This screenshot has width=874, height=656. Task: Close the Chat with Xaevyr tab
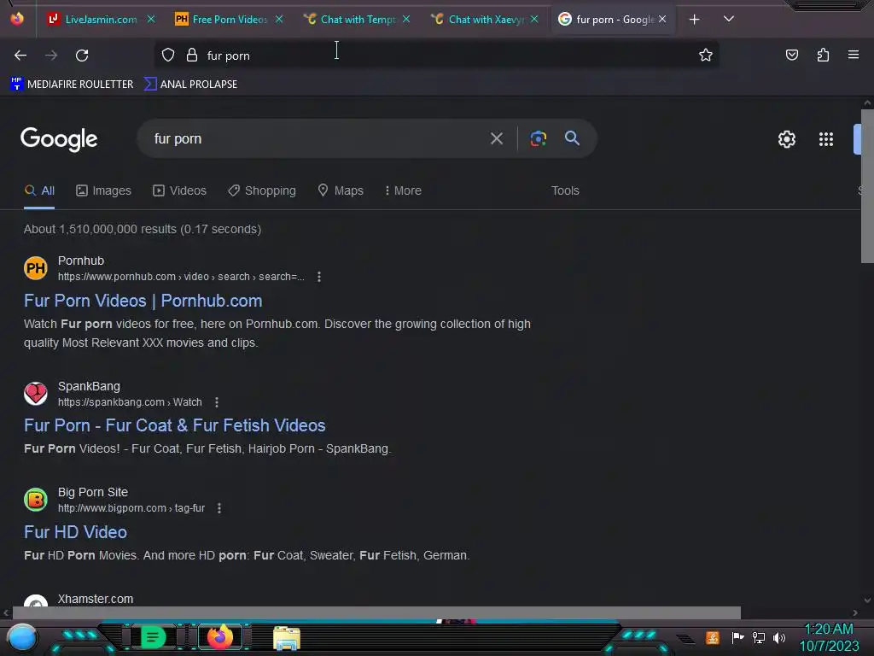pyautogui.click(x=534, y=20)
